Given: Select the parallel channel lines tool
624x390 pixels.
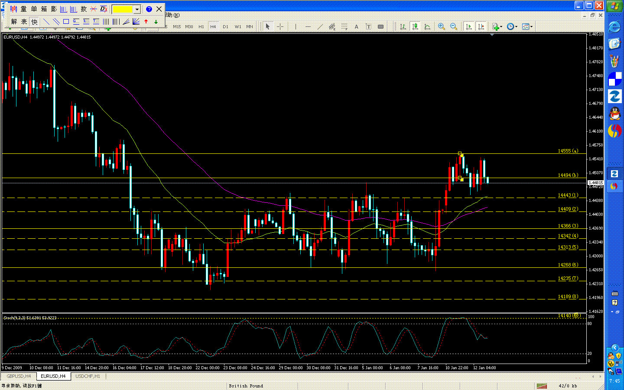Looking at the screenshot, I should (x=56, y=22).
